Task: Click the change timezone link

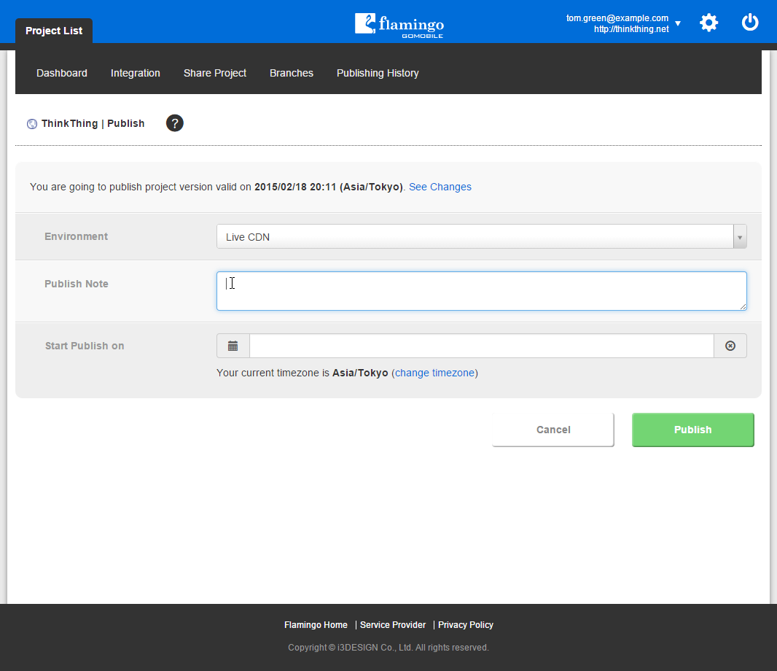Action: coord(434,373)
